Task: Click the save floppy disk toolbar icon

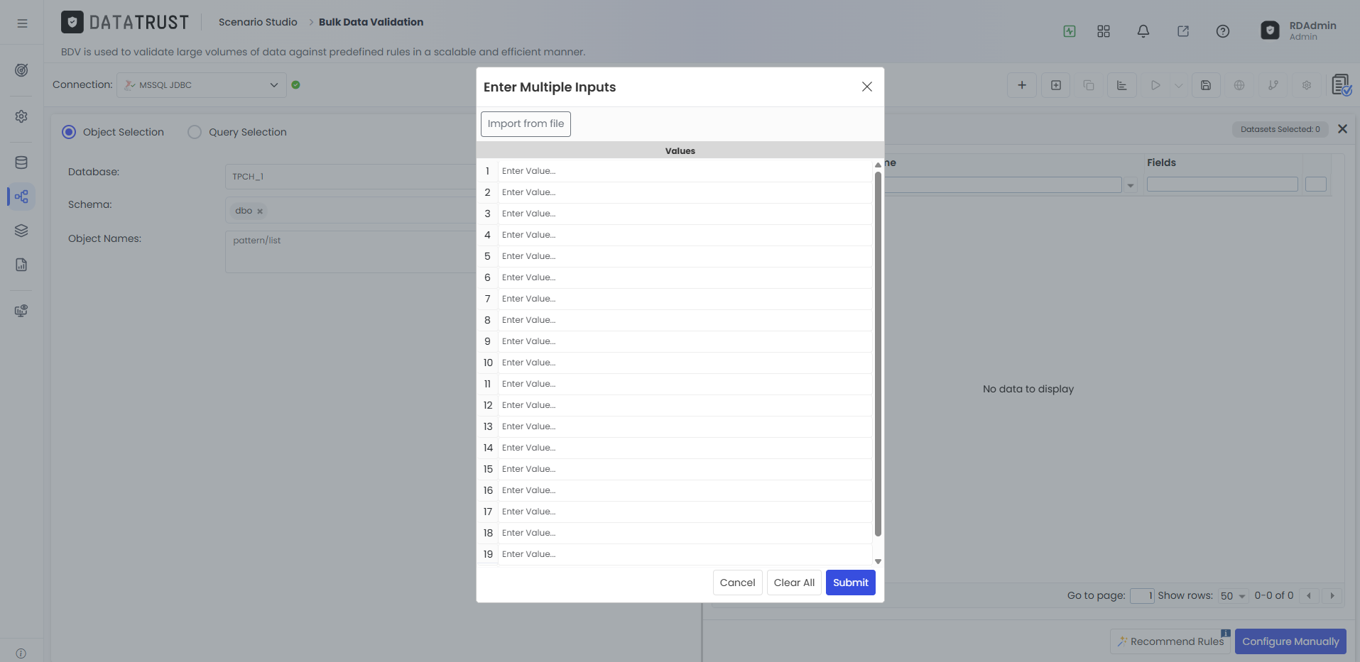Action: tap(1206, 85)
